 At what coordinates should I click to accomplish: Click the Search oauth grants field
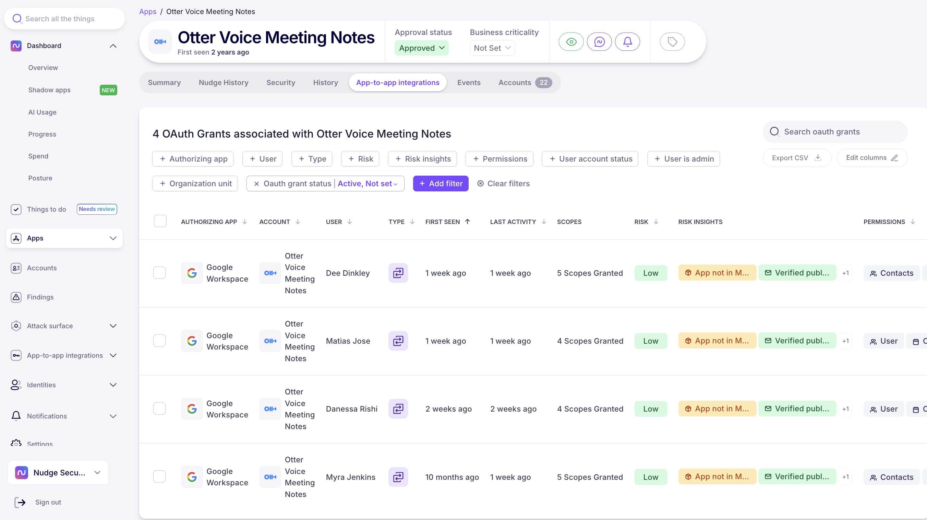[x=835, y=132]
